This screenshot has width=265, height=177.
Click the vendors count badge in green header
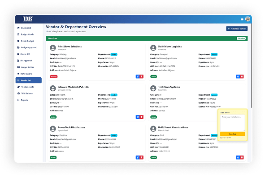(x=241, y=38)
